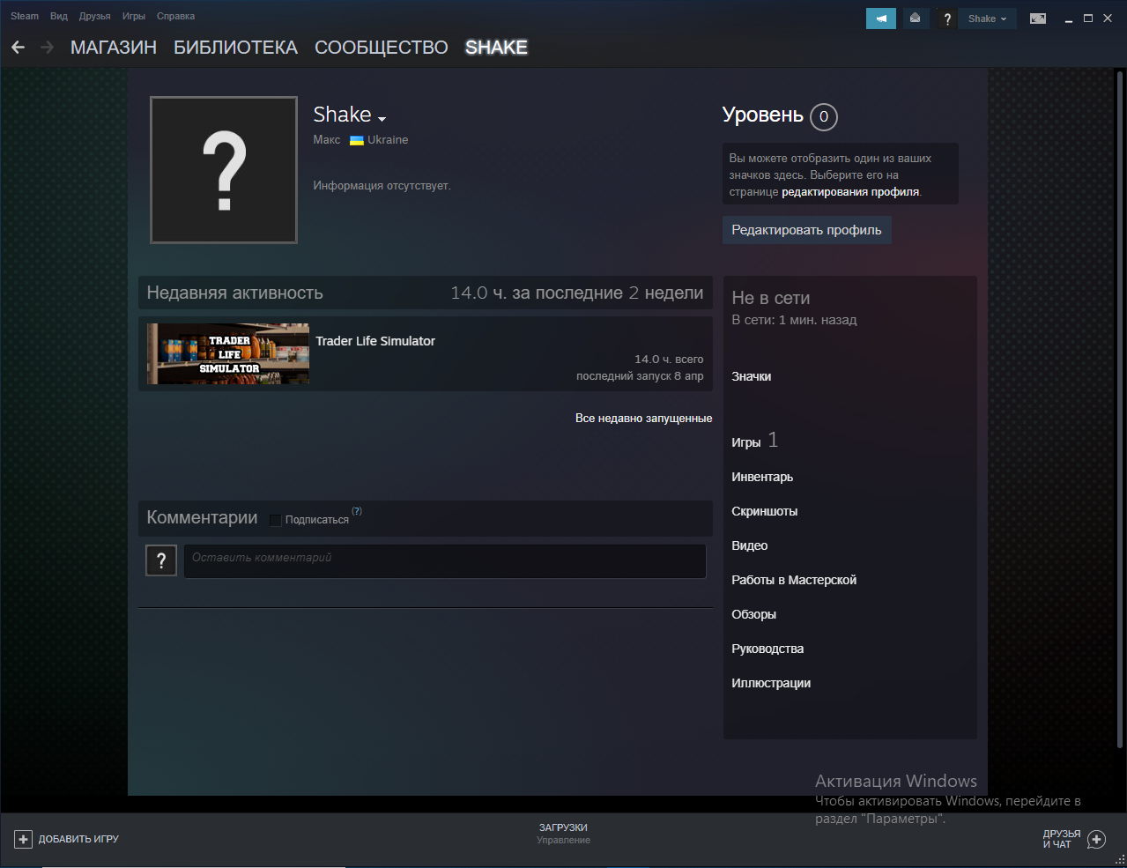This screenshot has height=868, width=1127.
Task: Click the add game plus icon
Action: point(24,839)
